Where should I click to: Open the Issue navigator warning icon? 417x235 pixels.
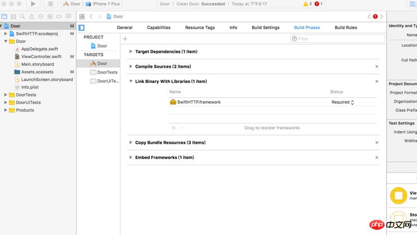(32, 17)
